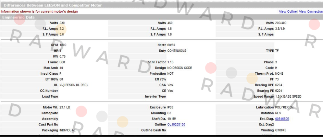Click the red 'Information shown is for current motor's design' text
The height and width of the screenshot is (137, 323).
click(39, 12)
